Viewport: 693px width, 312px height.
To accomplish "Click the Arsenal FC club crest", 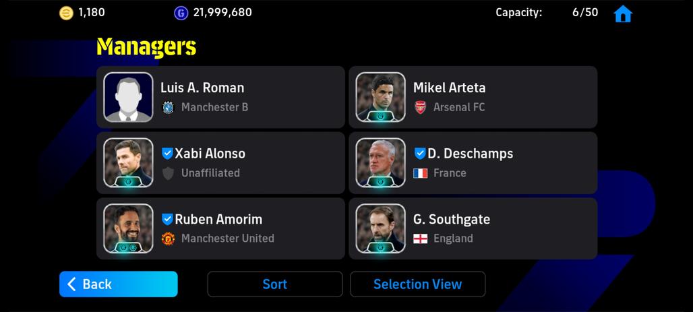I will 421,107.
